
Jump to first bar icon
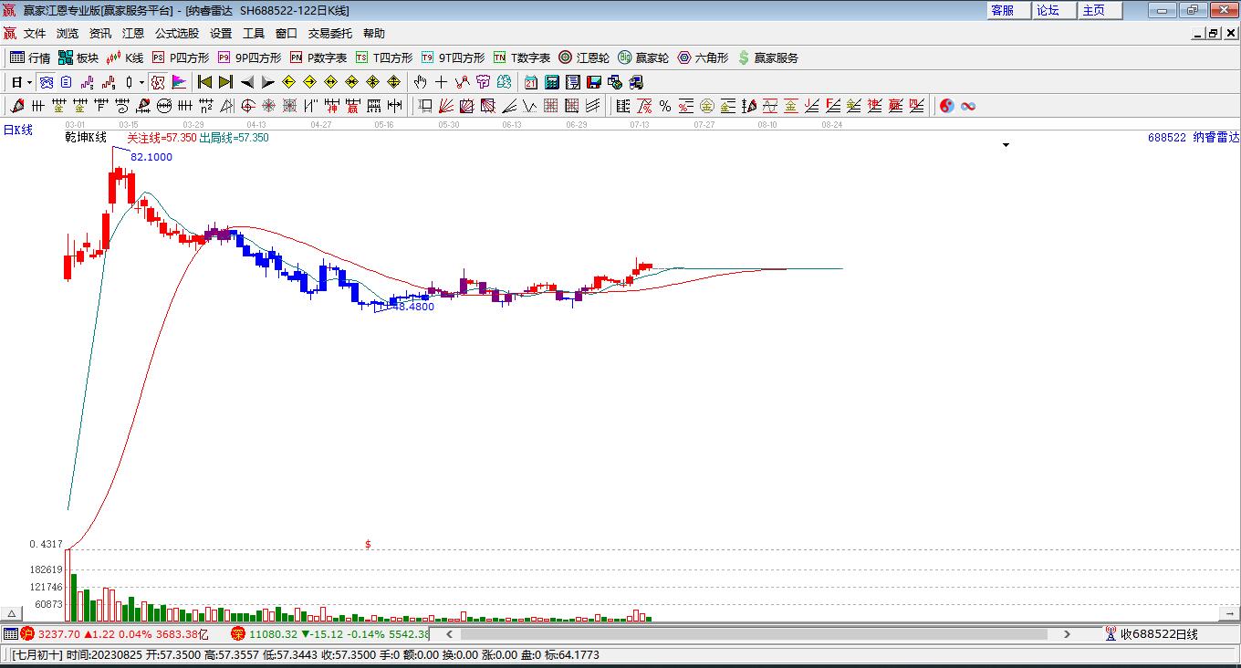[205, 82]
